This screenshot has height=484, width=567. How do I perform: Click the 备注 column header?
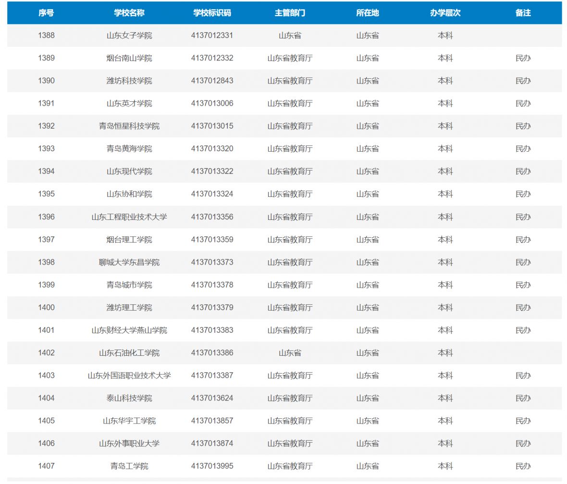(x=523, y=13)
